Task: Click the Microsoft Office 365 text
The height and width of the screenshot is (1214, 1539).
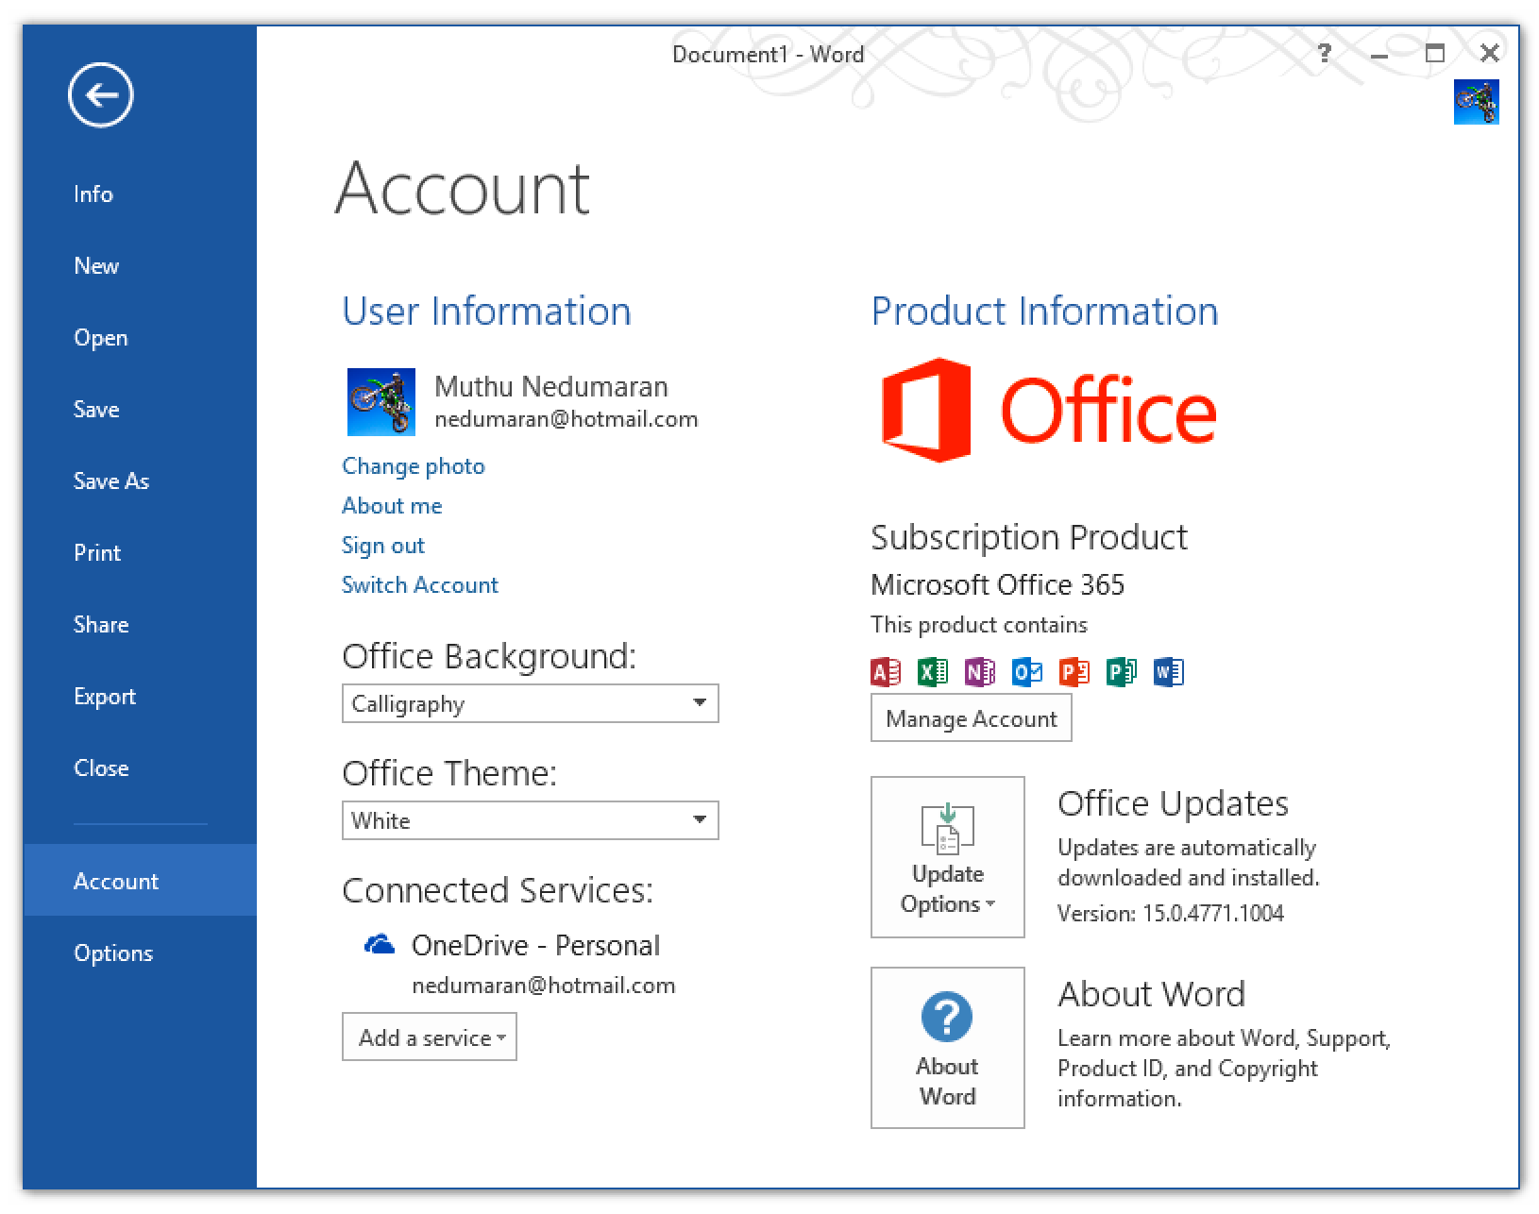Action: [997, 584]
